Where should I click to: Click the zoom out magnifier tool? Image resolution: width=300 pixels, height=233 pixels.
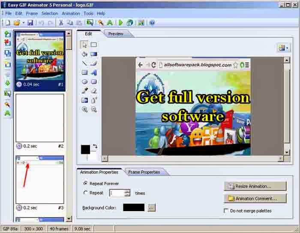(x=94, y=109)
